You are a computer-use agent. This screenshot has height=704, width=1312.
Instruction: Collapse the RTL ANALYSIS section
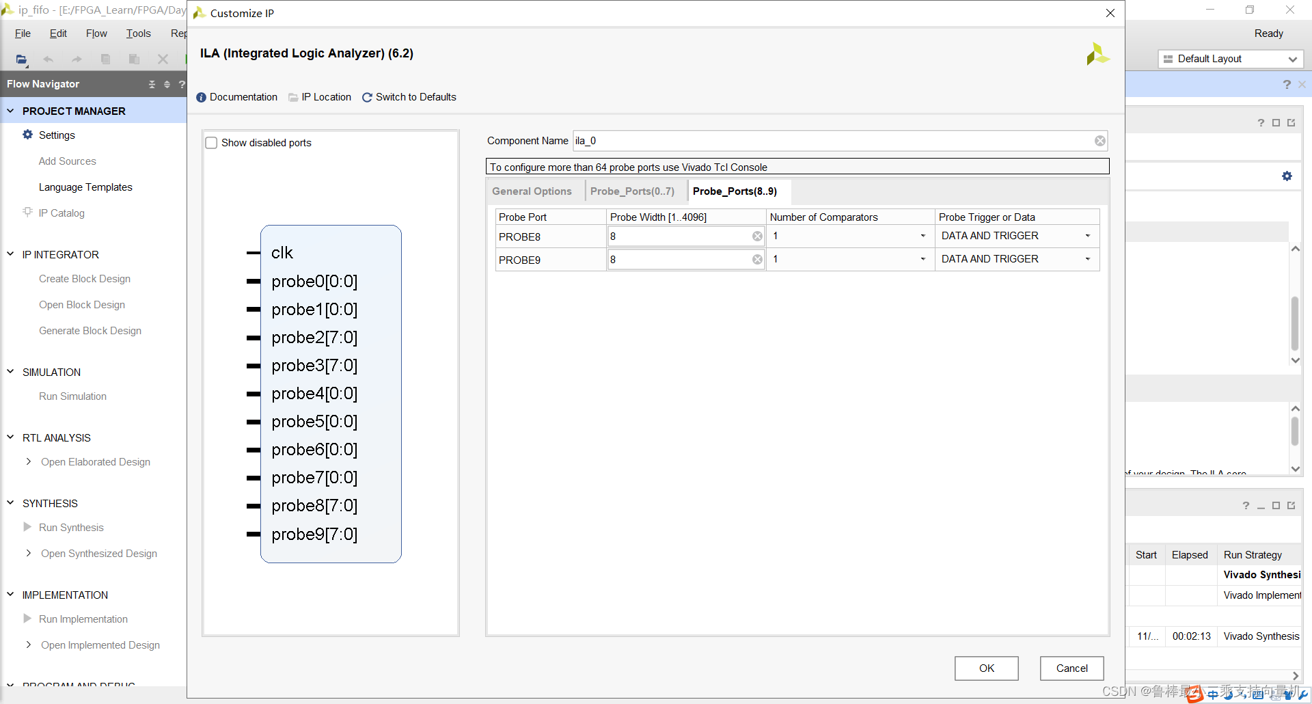(10, 437)
